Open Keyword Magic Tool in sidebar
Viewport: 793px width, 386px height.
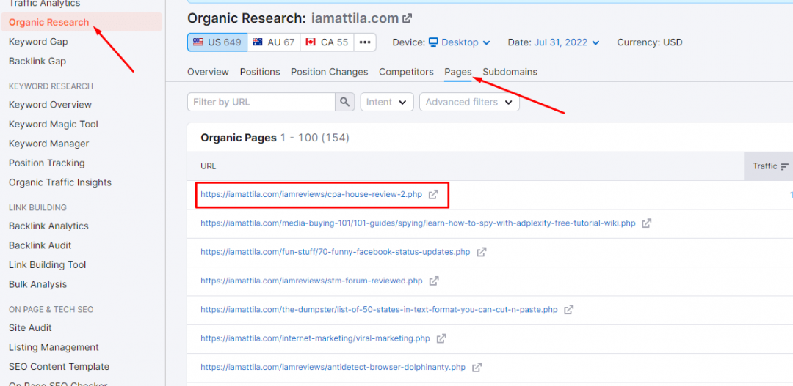click(53, 125)
